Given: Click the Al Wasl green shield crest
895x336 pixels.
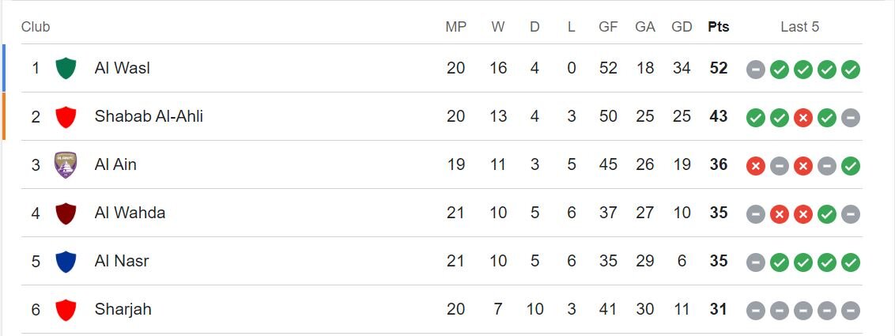Looking at the screenshot, I should 66,69.
